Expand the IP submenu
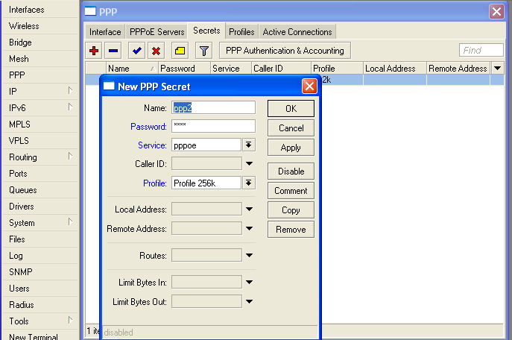The height and width of the screenshot is (340, 512). pyautogui.click(x=70, y=90)
